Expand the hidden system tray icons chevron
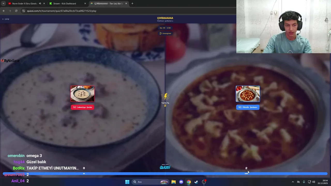Viewport: 331px width, 186px height. coord(293,182)
